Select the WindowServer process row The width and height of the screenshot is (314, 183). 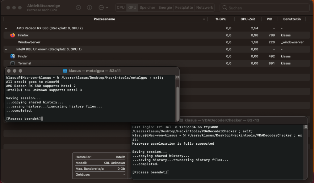157,42
